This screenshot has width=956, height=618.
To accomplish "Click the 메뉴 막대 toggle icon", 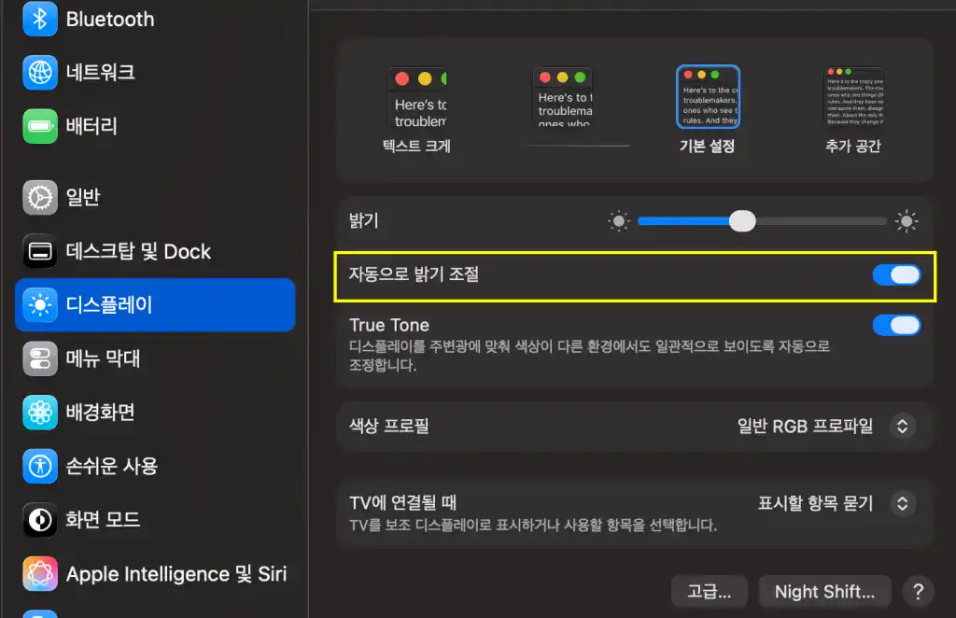I will [40, 358].
